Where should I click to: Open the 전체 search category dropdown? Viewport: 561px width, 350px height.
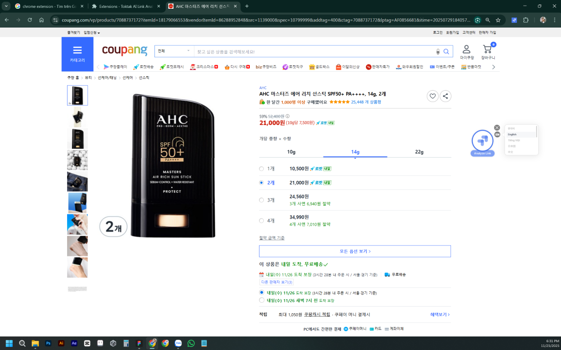pos(174,51)
